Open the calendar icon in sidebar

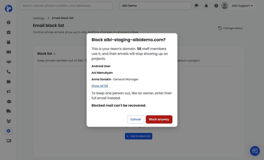(x=9, y=42)
